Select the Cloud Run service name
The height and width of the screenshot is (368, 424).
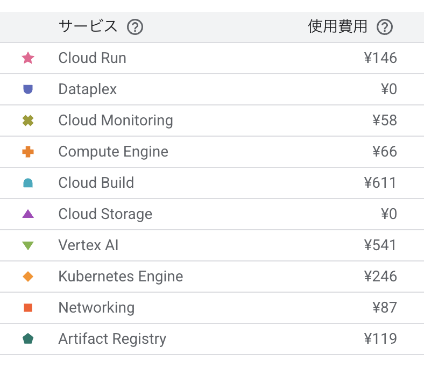(x=92, y=58)
